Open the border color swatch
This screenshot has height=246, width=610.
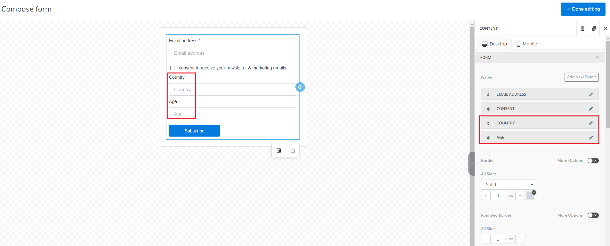tap(530, 196)
